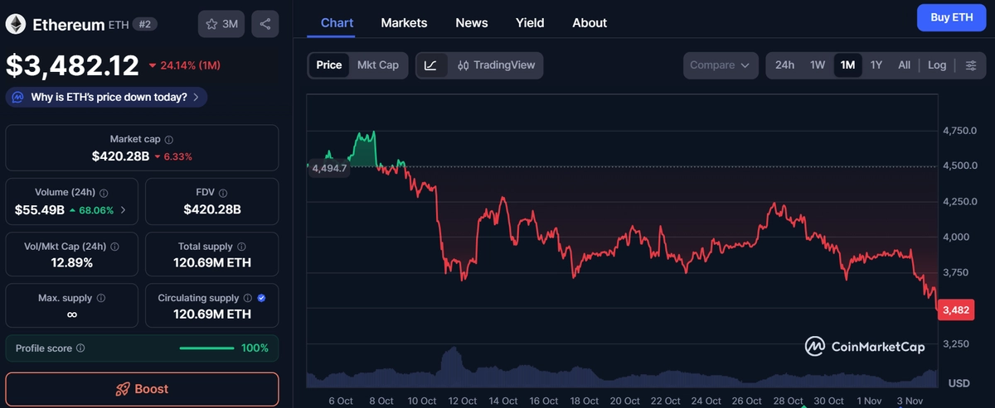Click the $420.28B market cap value
995x408 pixels.
(120, 156)
